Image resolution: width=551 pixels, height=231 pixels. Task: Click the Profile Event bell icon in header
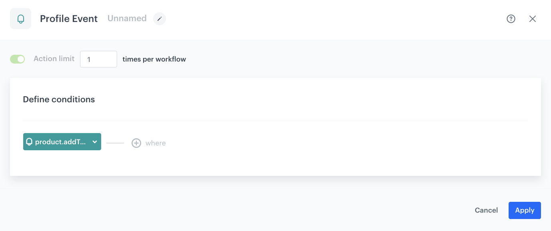click(x=20, y=19)
